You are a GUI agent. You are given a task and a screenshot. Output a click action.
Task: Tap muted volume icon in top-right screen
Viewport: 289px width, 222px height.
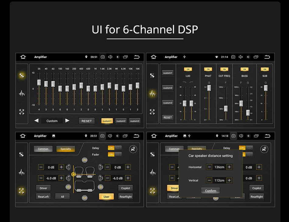tap(241, 57)
